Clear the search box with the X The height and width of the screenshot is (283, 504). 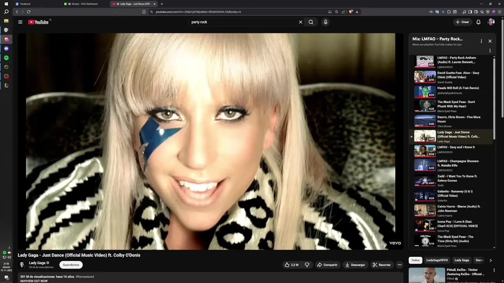(x=300, y=22)
